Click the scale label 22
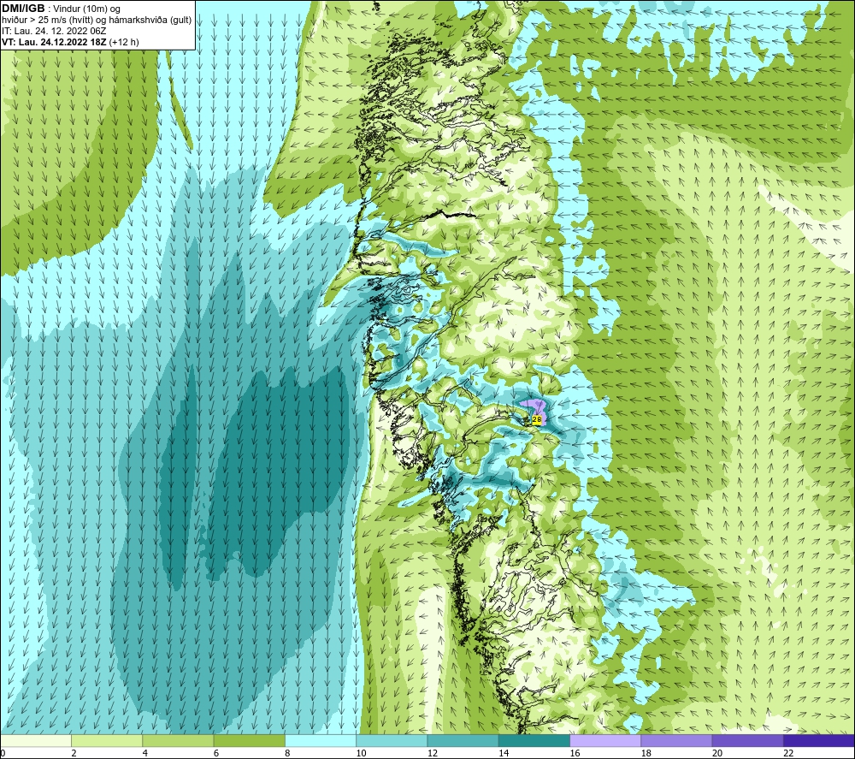The width and height of the screenshot is (855, 759). (x=788, y=754)
